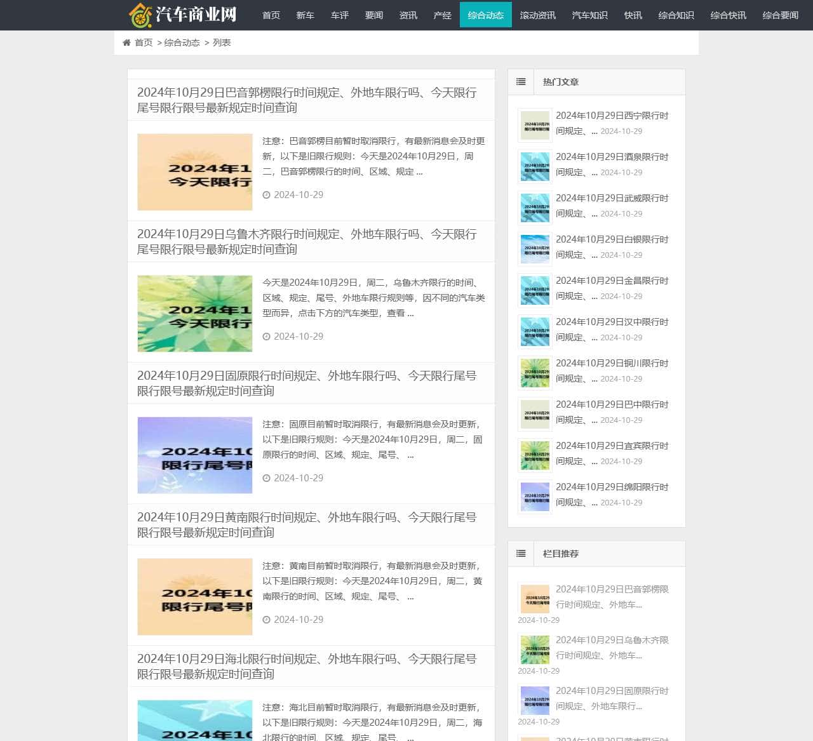Viewport: 813px width, 741px height.
Task: Click the 绵阳 hot article thumbnail
Action: coord(535,497)
